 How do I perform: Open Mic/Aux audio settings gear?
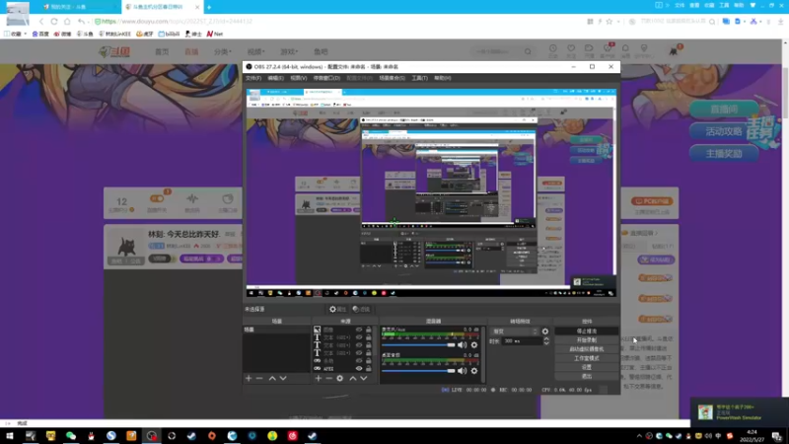click(474, 344)
